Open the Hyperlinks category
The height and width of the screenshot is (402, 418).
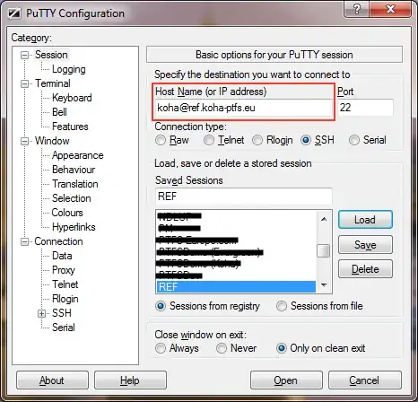(x=74, y=227)
